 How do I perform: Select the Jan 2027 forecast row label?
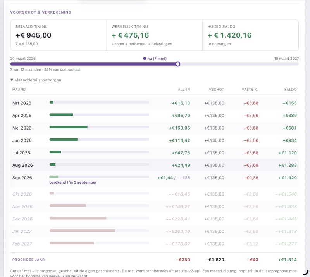(22, 232)
